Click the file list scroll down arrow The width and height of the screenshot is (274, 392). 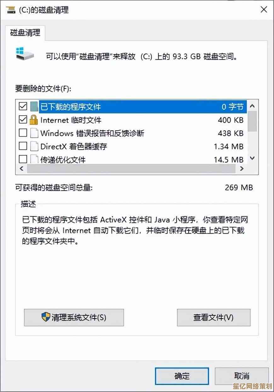pyautogui.click(x=252, y=159)
